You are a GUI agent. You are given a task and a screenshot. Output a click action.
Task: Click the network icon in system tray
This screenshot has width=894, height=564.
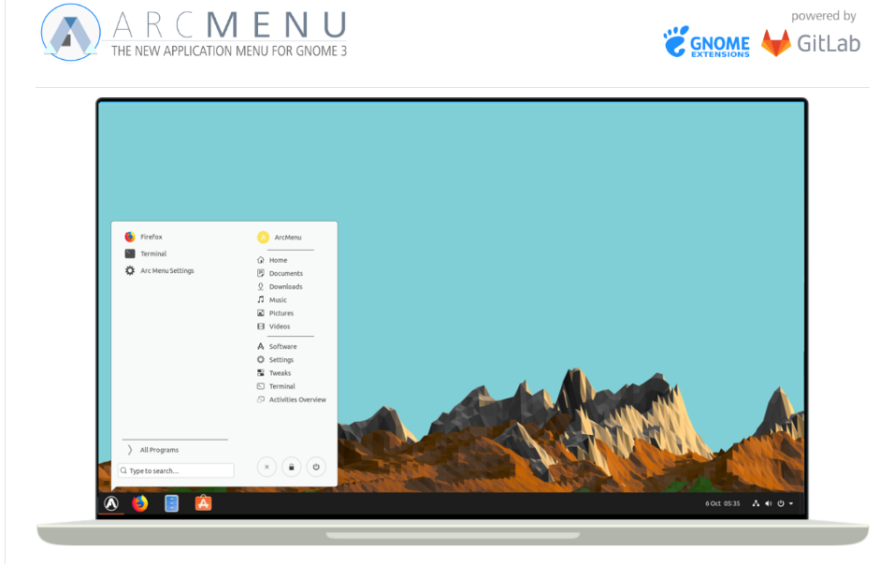756,503
